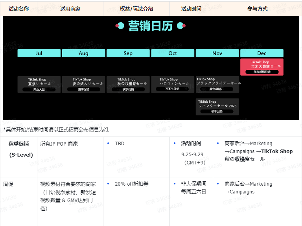The height and width of the screenshot is (226, 302).
Task: Select the 夏の終わりセール campaign card
Action: [x=84, y=85]
